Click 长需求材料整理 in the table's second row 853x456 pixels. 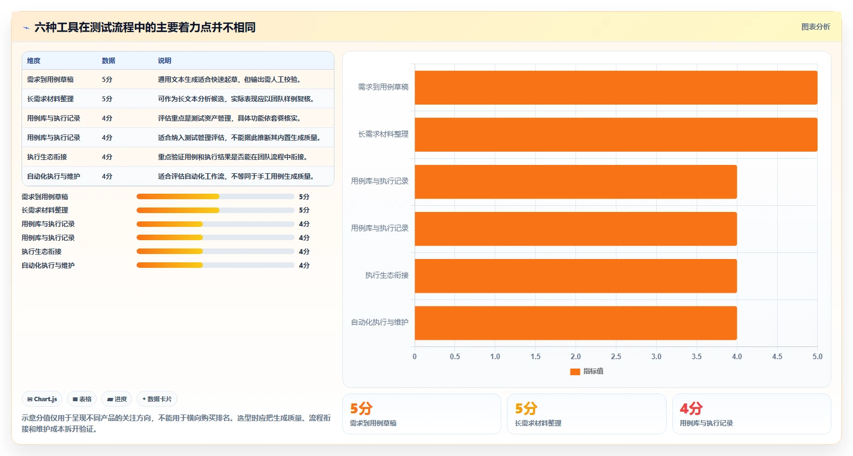pos(50,99)
